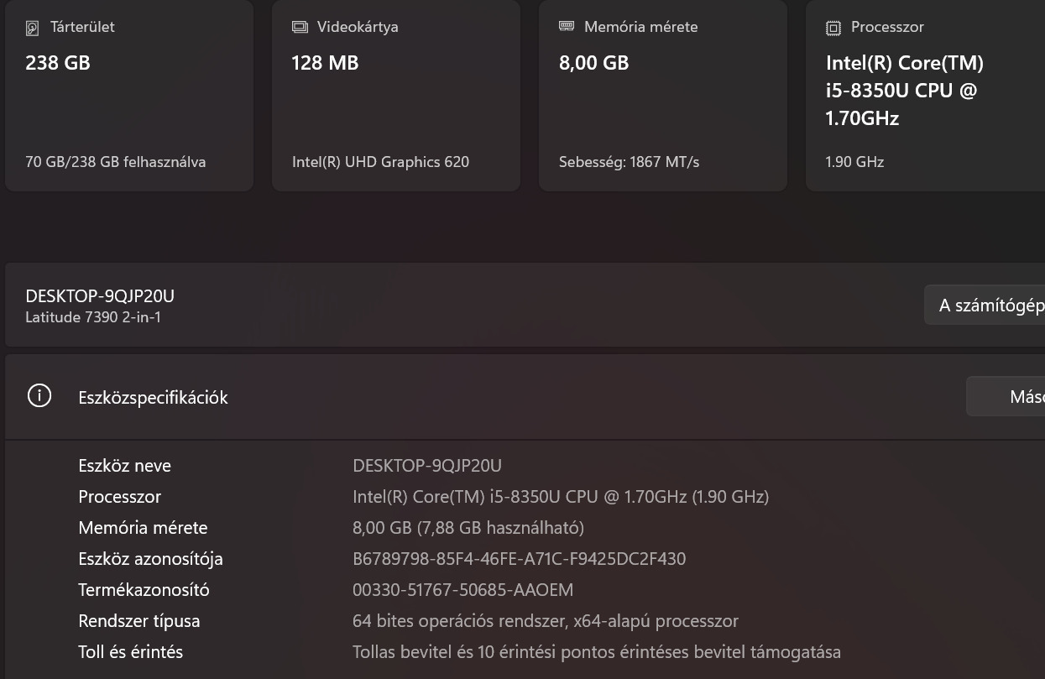
Task: Open the storage card showing 238 GB
Action: tap(129, 96)
